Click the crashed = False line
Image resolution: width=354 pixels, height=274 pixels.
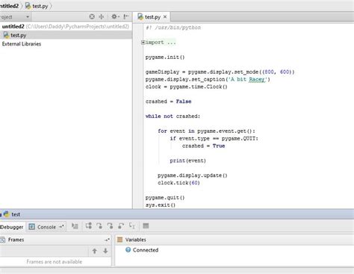pos(168,102)
